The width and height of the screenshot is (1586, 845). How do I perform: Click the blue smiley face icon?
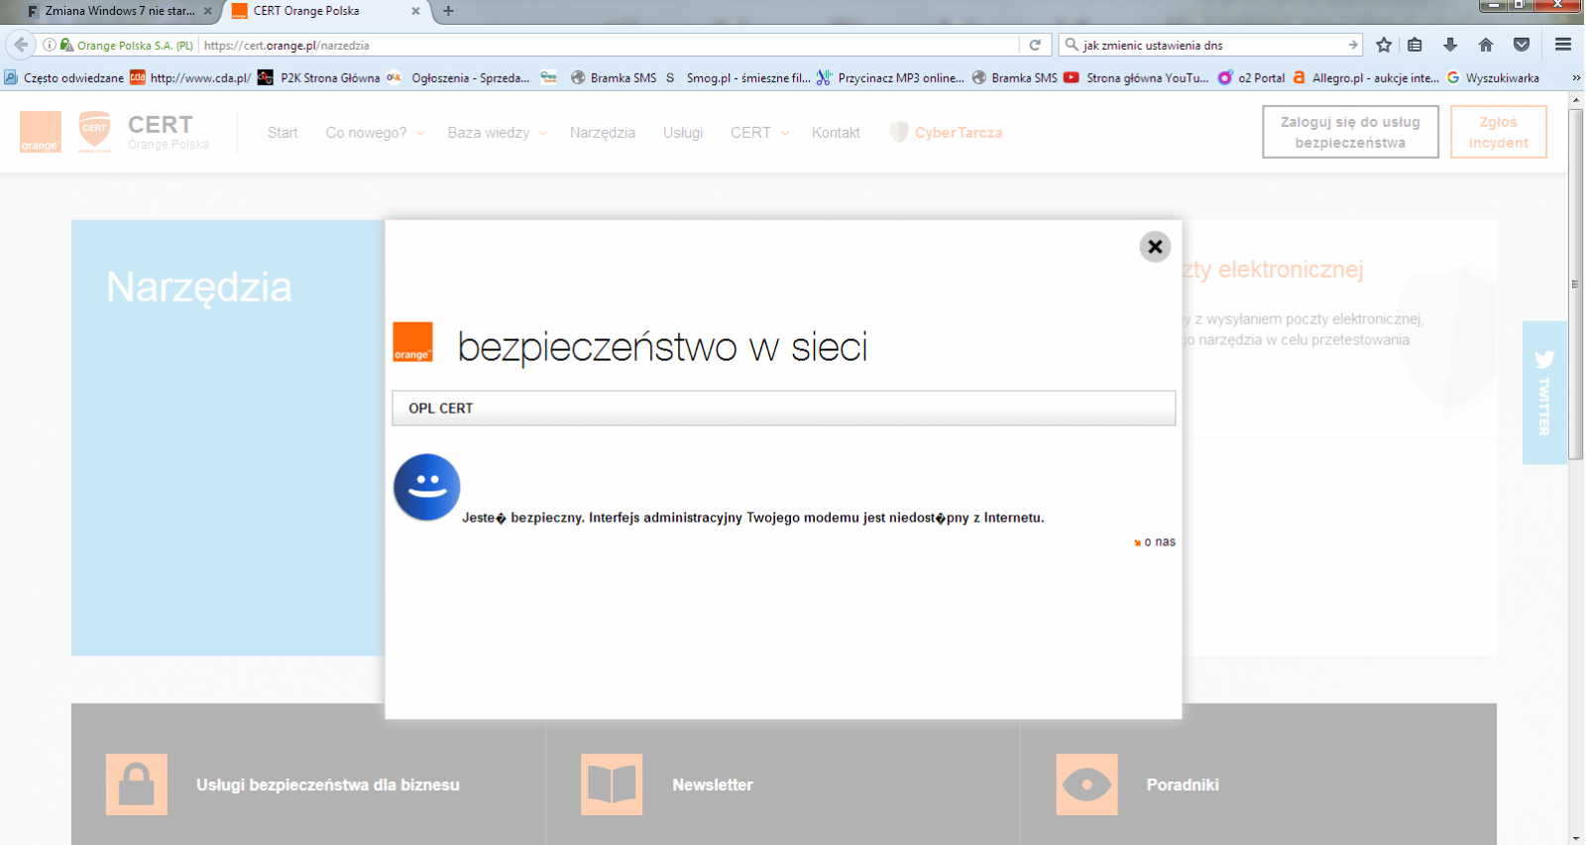[x=426, y=487]
